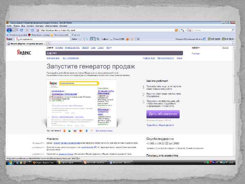Open Все способы оплаты link
Screen dimensions: 245x184
(104, 131)
